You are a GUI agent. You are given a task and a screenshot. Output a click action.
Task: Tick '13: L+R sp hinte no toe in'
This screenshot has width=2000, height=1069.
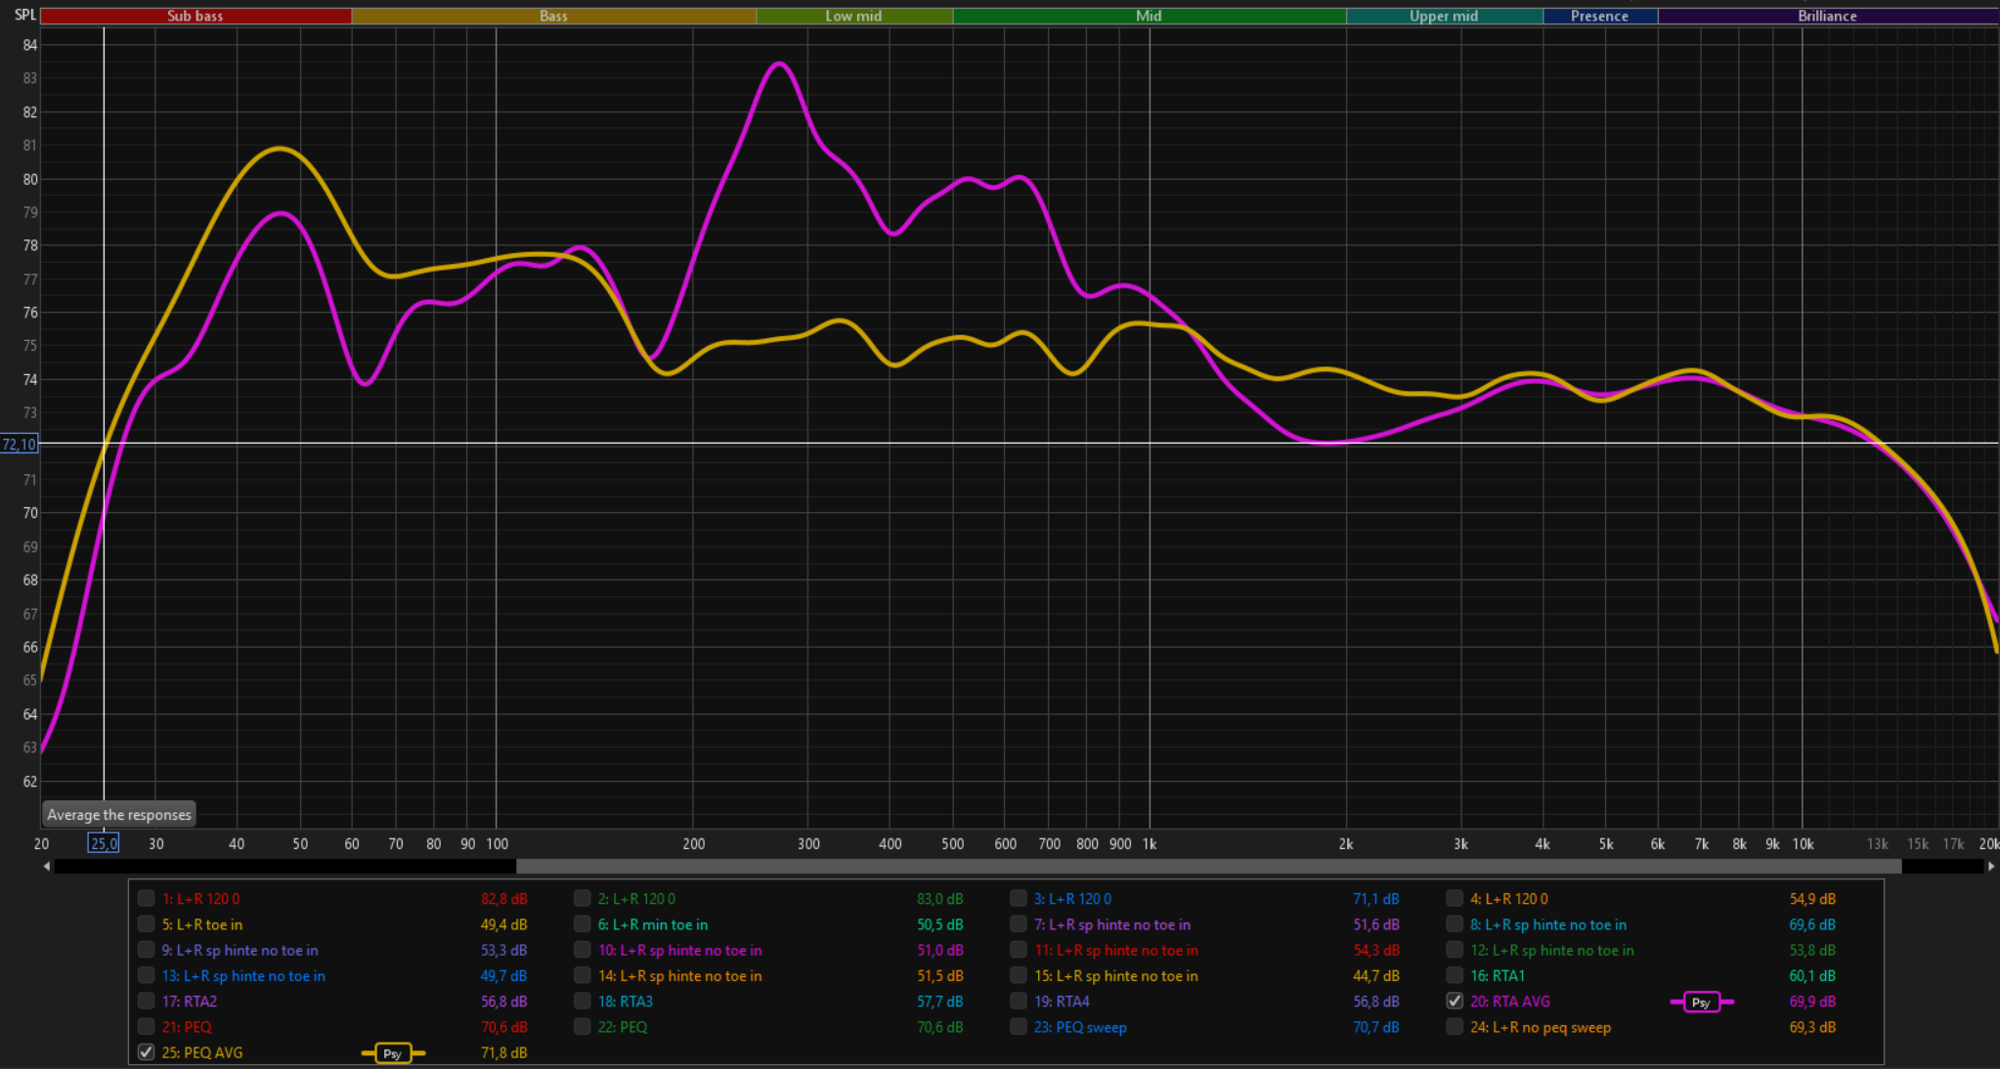146,975
